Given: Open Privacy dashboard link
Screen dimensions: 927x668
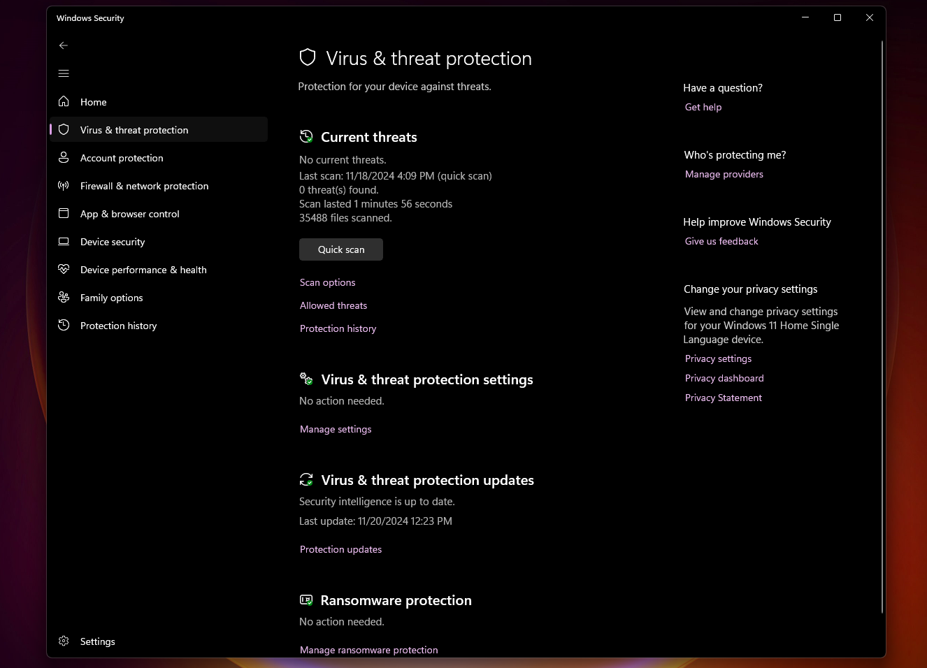Looking at the screenshot, I should (724, 378).
